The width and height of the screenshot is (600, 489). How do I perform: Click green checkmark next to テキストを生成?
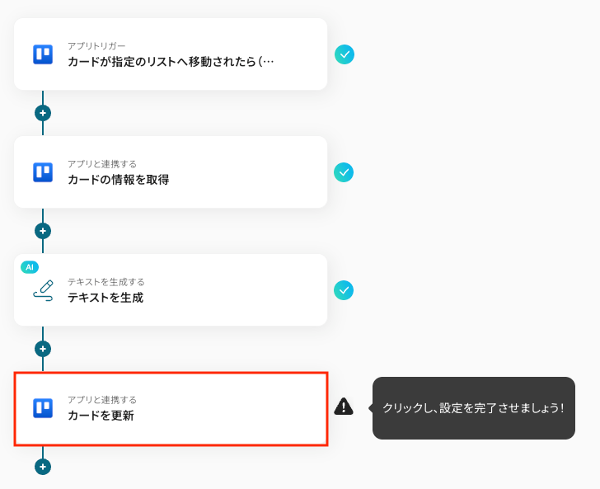point(344,290)
